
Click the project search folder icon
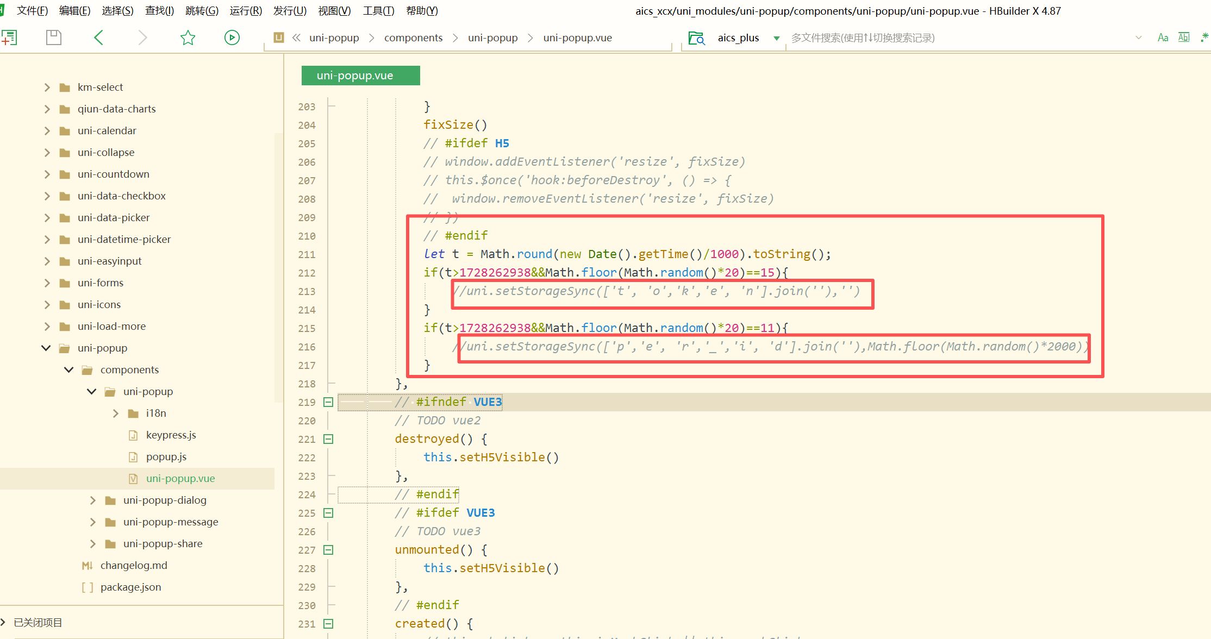pos(696,38)
